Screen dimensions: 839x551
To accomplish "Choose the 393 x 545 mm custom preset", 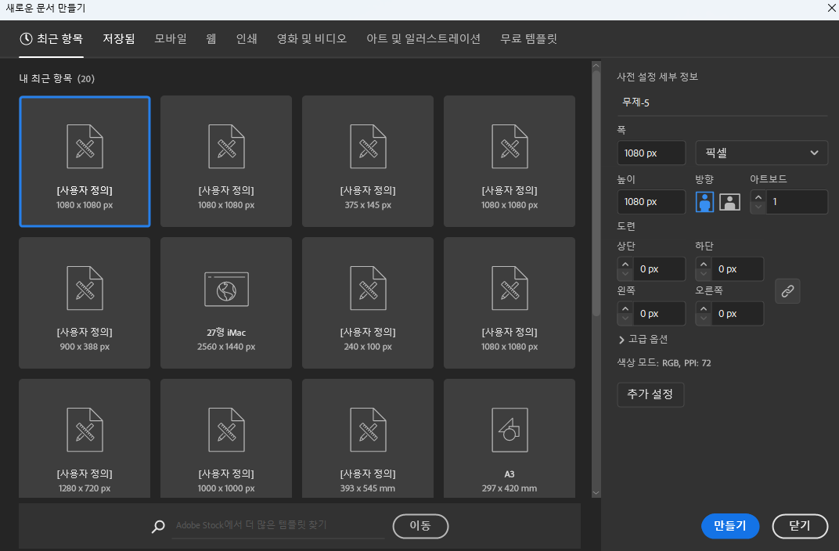I will pos(368,438).
